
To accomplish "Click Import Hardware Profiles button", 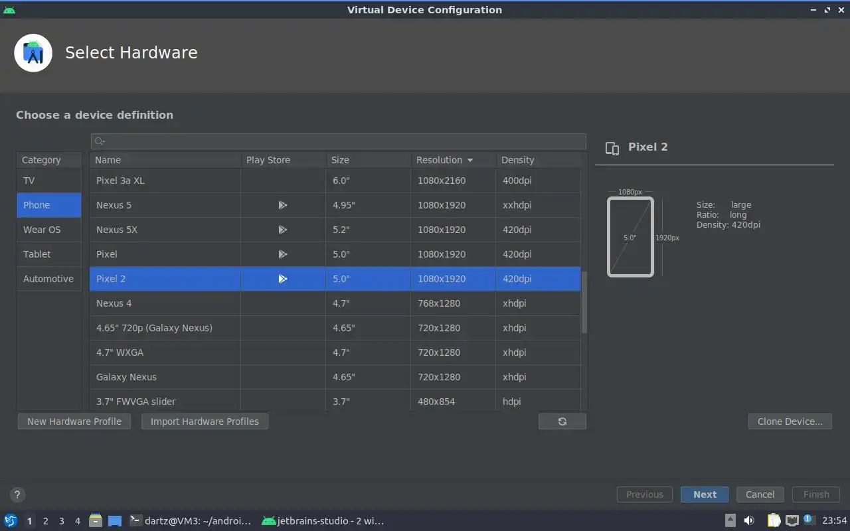I will point(205,421).
